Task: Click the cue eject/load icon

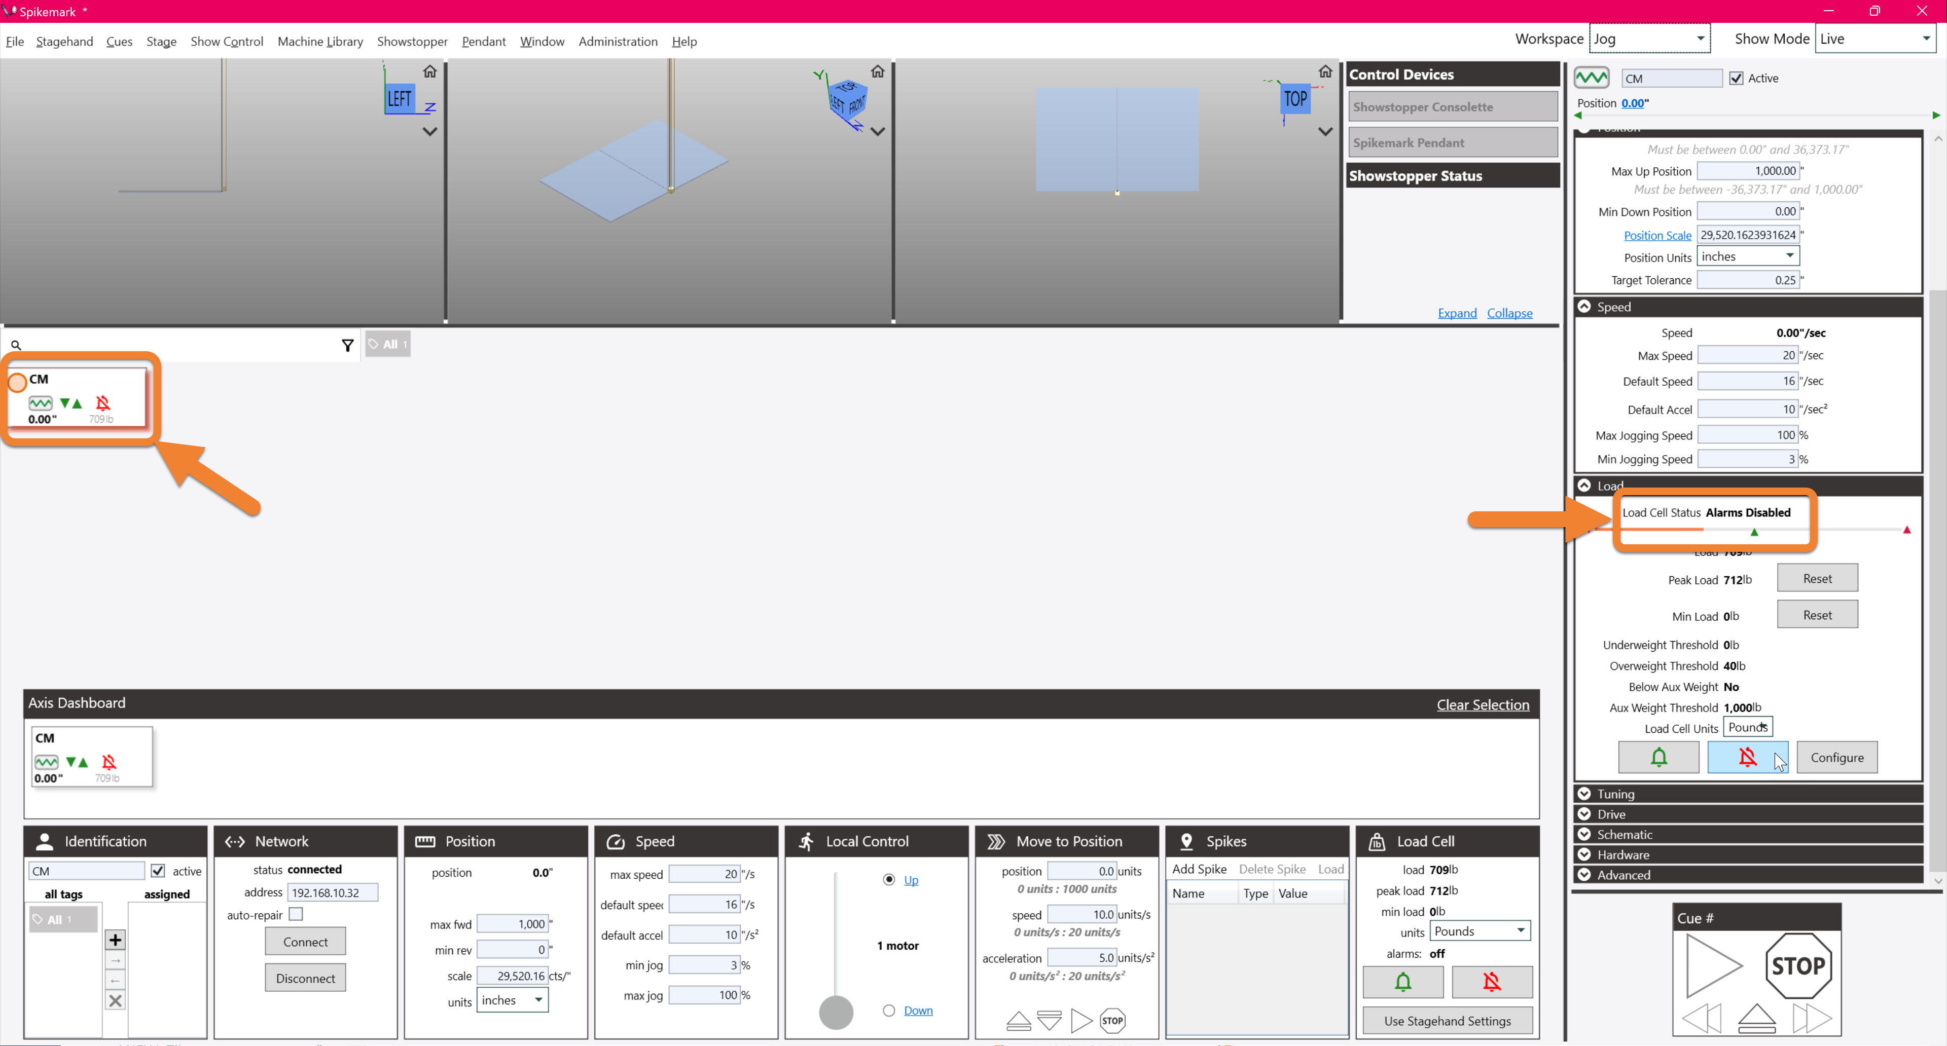Action: [1756, 1018]
